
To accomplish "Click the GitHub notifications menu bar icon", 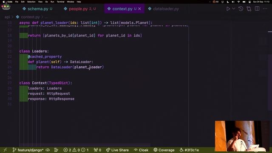I will pyautogui.click(x=215, y=2).
